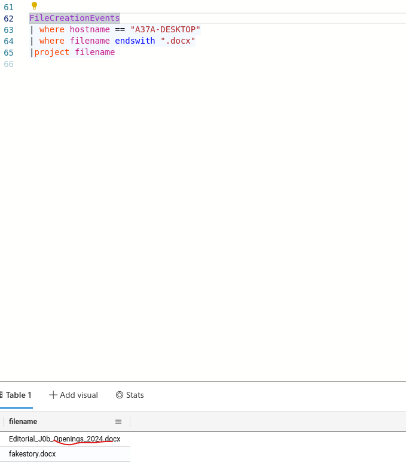The image size is (406, 472).
Task: Click filename after project on line 65
Action: [x=94, y=52]
